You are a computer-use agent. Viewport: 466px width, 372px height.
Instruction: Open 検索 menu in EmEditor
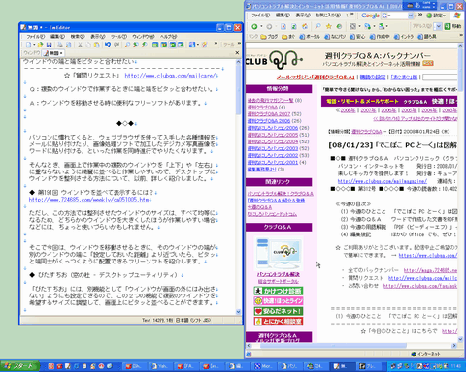point(78,37)
